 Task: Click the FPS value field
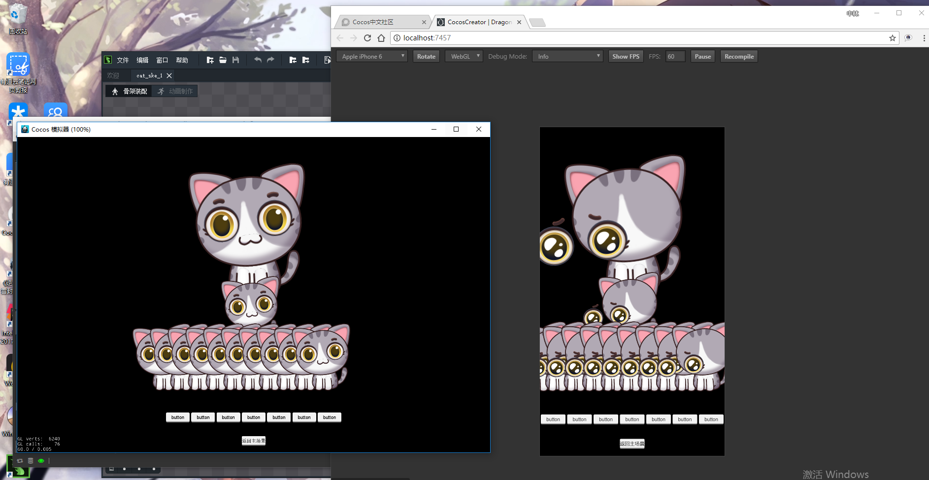click(x=675, y=56)
